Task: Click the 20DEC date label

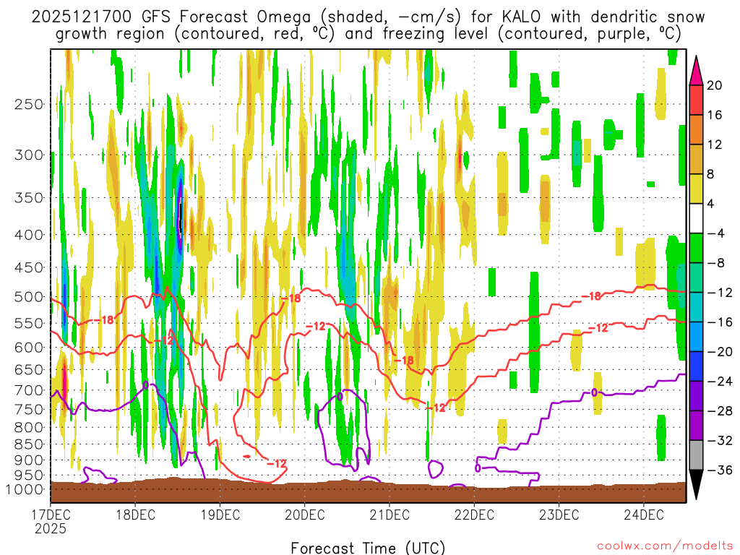Action: coord(305,515)
